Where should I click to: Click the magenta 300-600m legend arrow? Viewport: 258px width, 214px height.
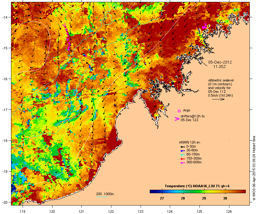click(183, 163)
